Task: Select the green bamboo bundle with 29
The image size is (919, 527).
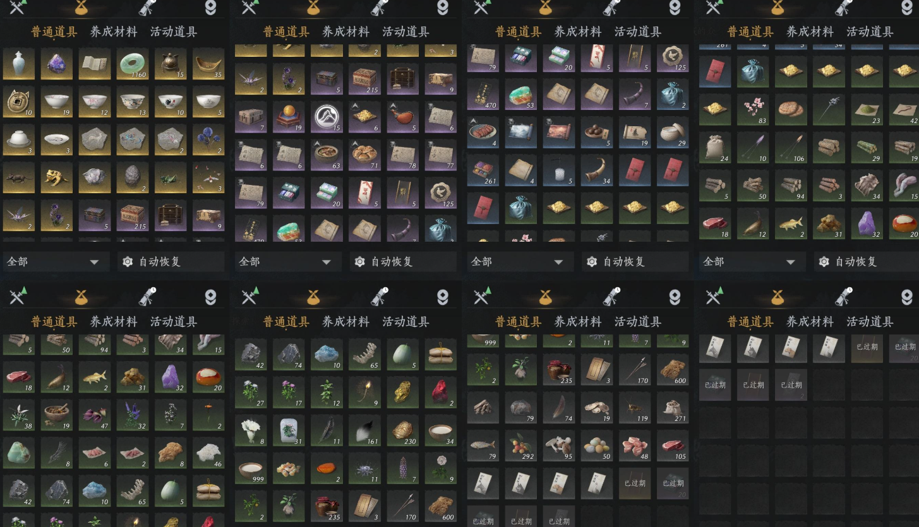Action: 867,148
